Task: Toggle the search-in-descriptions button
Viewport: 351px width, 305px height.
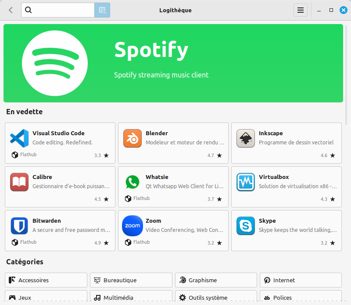Action: coord(102,10)
